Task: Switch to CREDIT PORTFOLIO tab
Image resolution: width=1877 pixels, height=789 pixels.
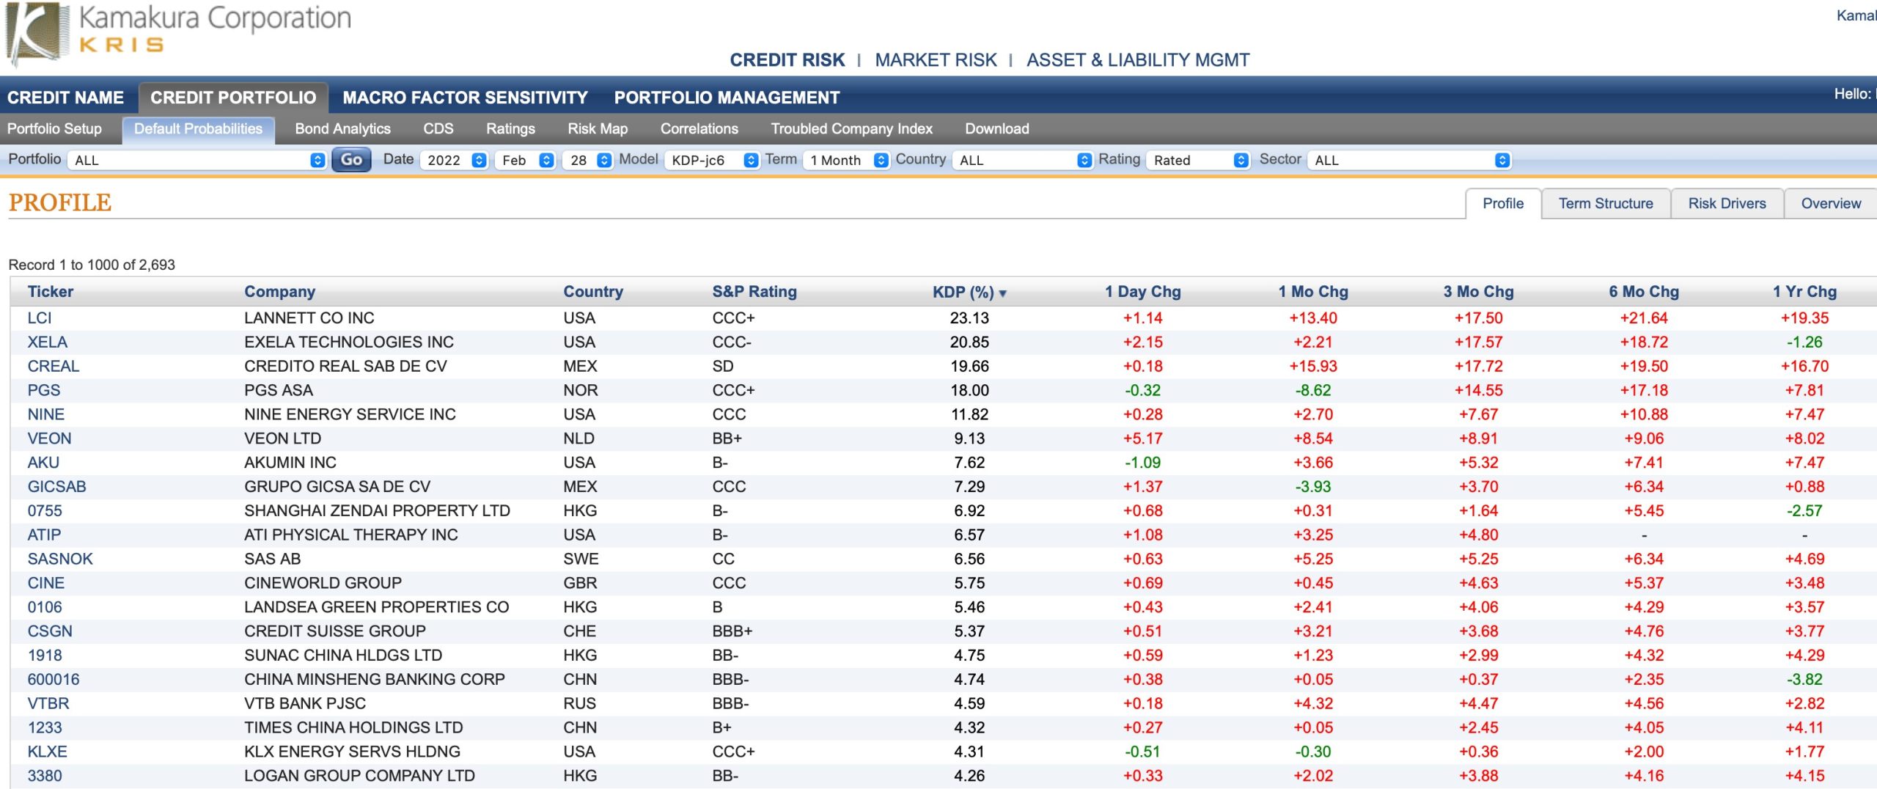Action: [x=233, y=98]
